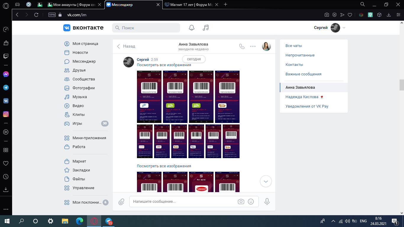Viewport: 404px width, 227px height.
Task: Open sidebar setup three-dots at sidebar bottom
Action: pos(6,209)
